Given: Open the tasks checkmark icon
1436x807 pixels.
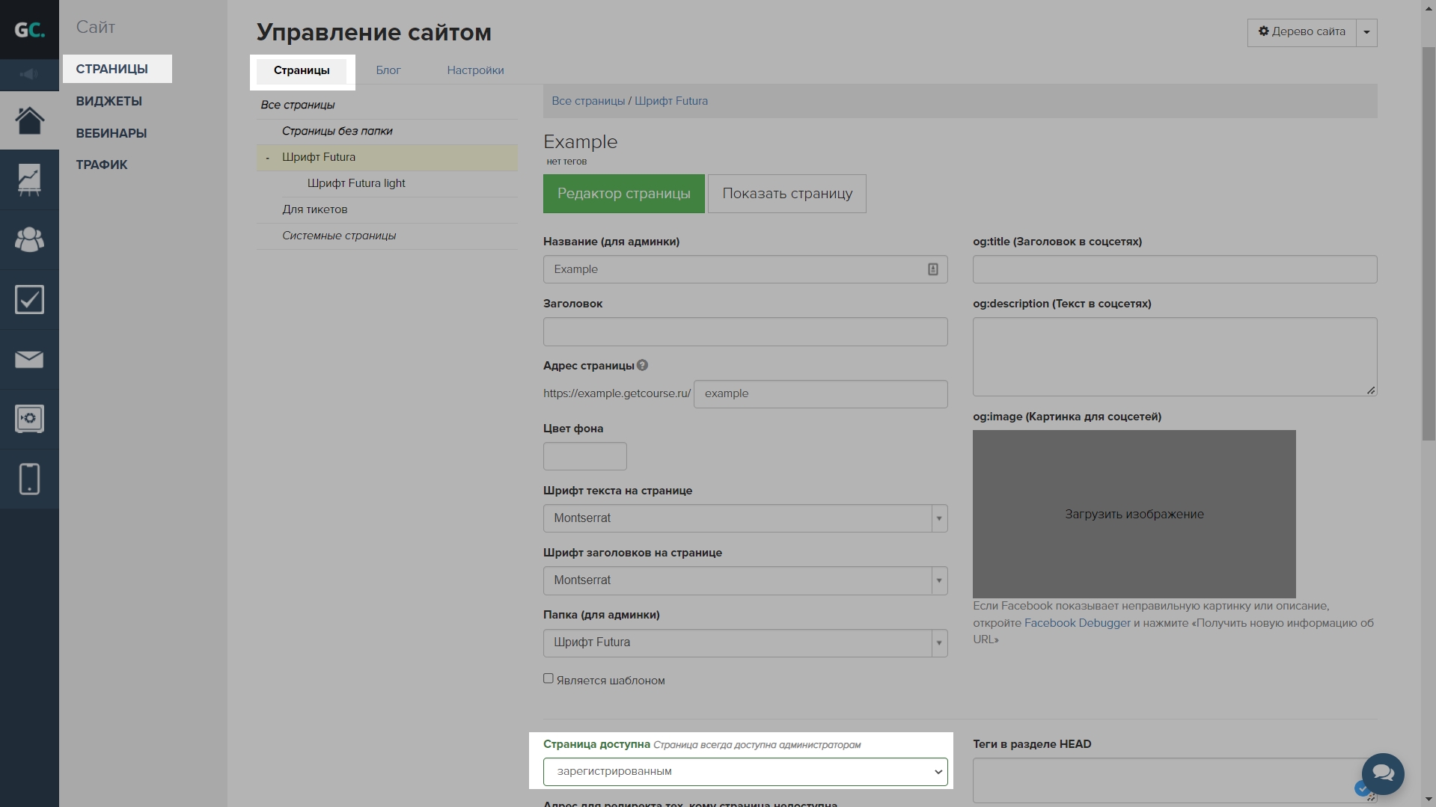Looking at the screenshot, I should 29,299.
